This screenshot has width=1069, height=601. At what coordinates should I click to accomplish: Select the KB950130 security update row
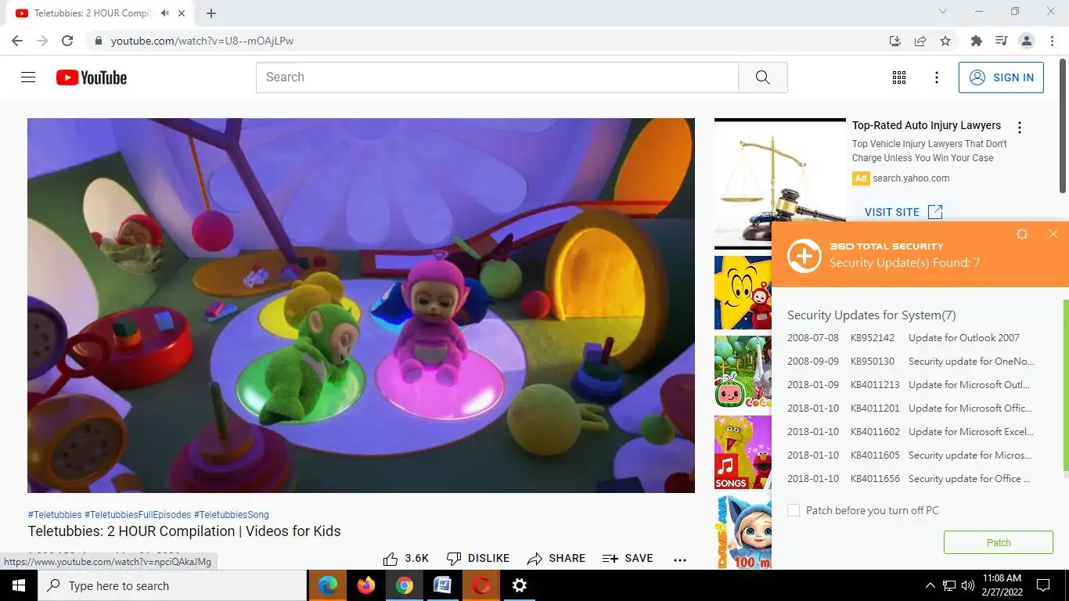(x=912, y=362)
